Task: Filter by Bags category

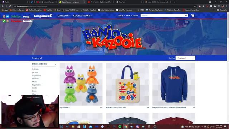Action: click(34, 91)
